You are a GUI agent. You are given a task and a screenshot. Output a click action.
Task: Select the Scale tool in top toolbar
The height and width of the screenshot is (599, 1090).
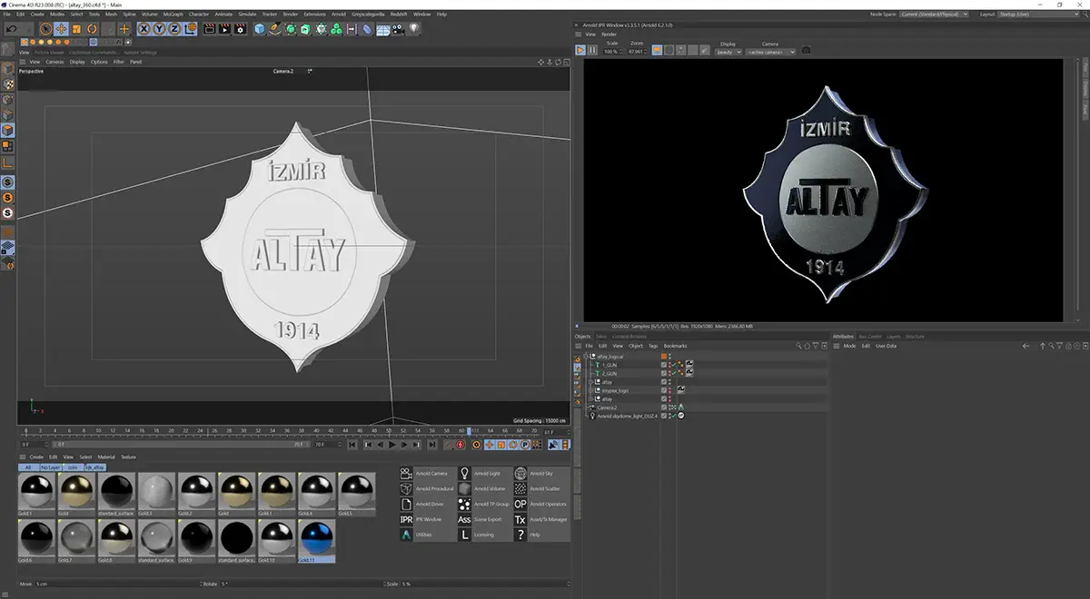[x=76, y=29]
